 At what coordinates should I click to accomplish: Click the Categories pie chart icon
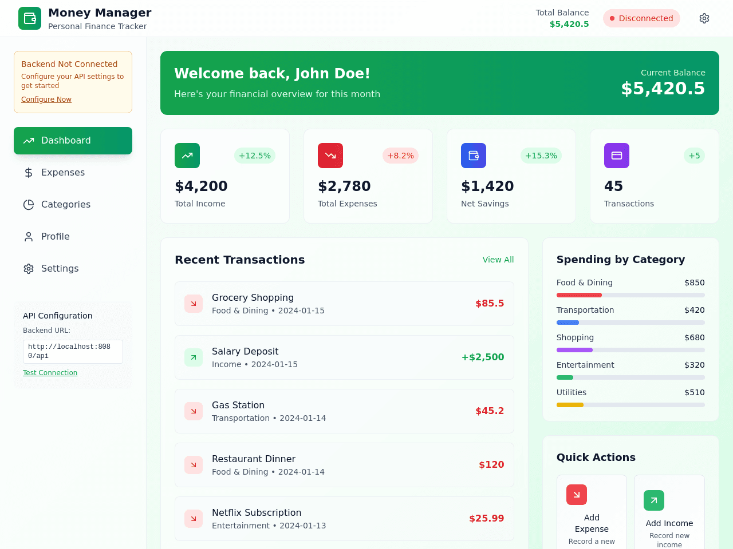29,205
